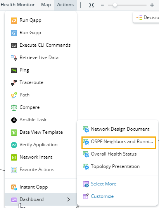Click the Retrieve Live Data icon

coord(14,58)
